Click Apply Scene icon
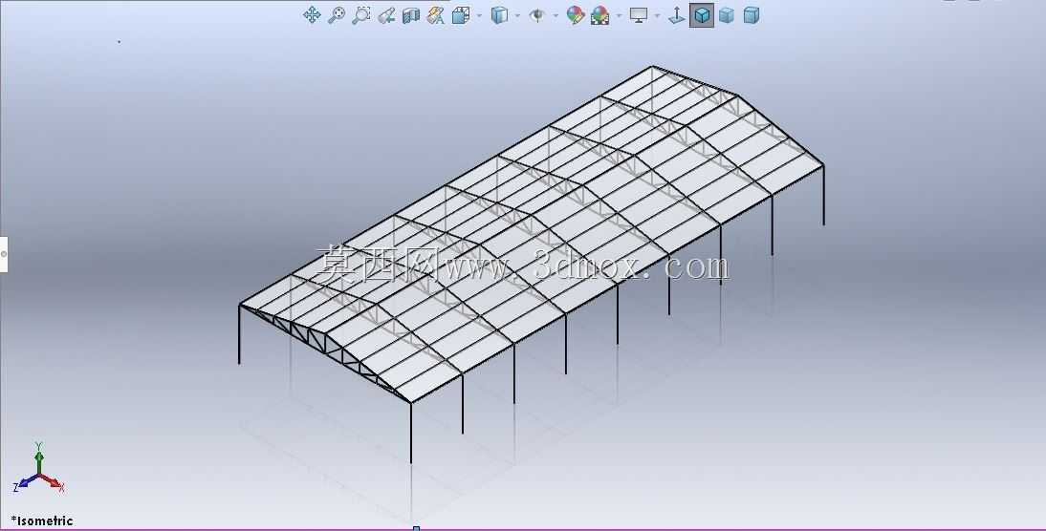The height and width of the screenshot is (531, 1046). [599, 14]
